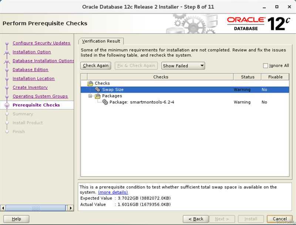Click the sidebar scrollbar left arrow

pyautogui.click(x=3, y=208)
